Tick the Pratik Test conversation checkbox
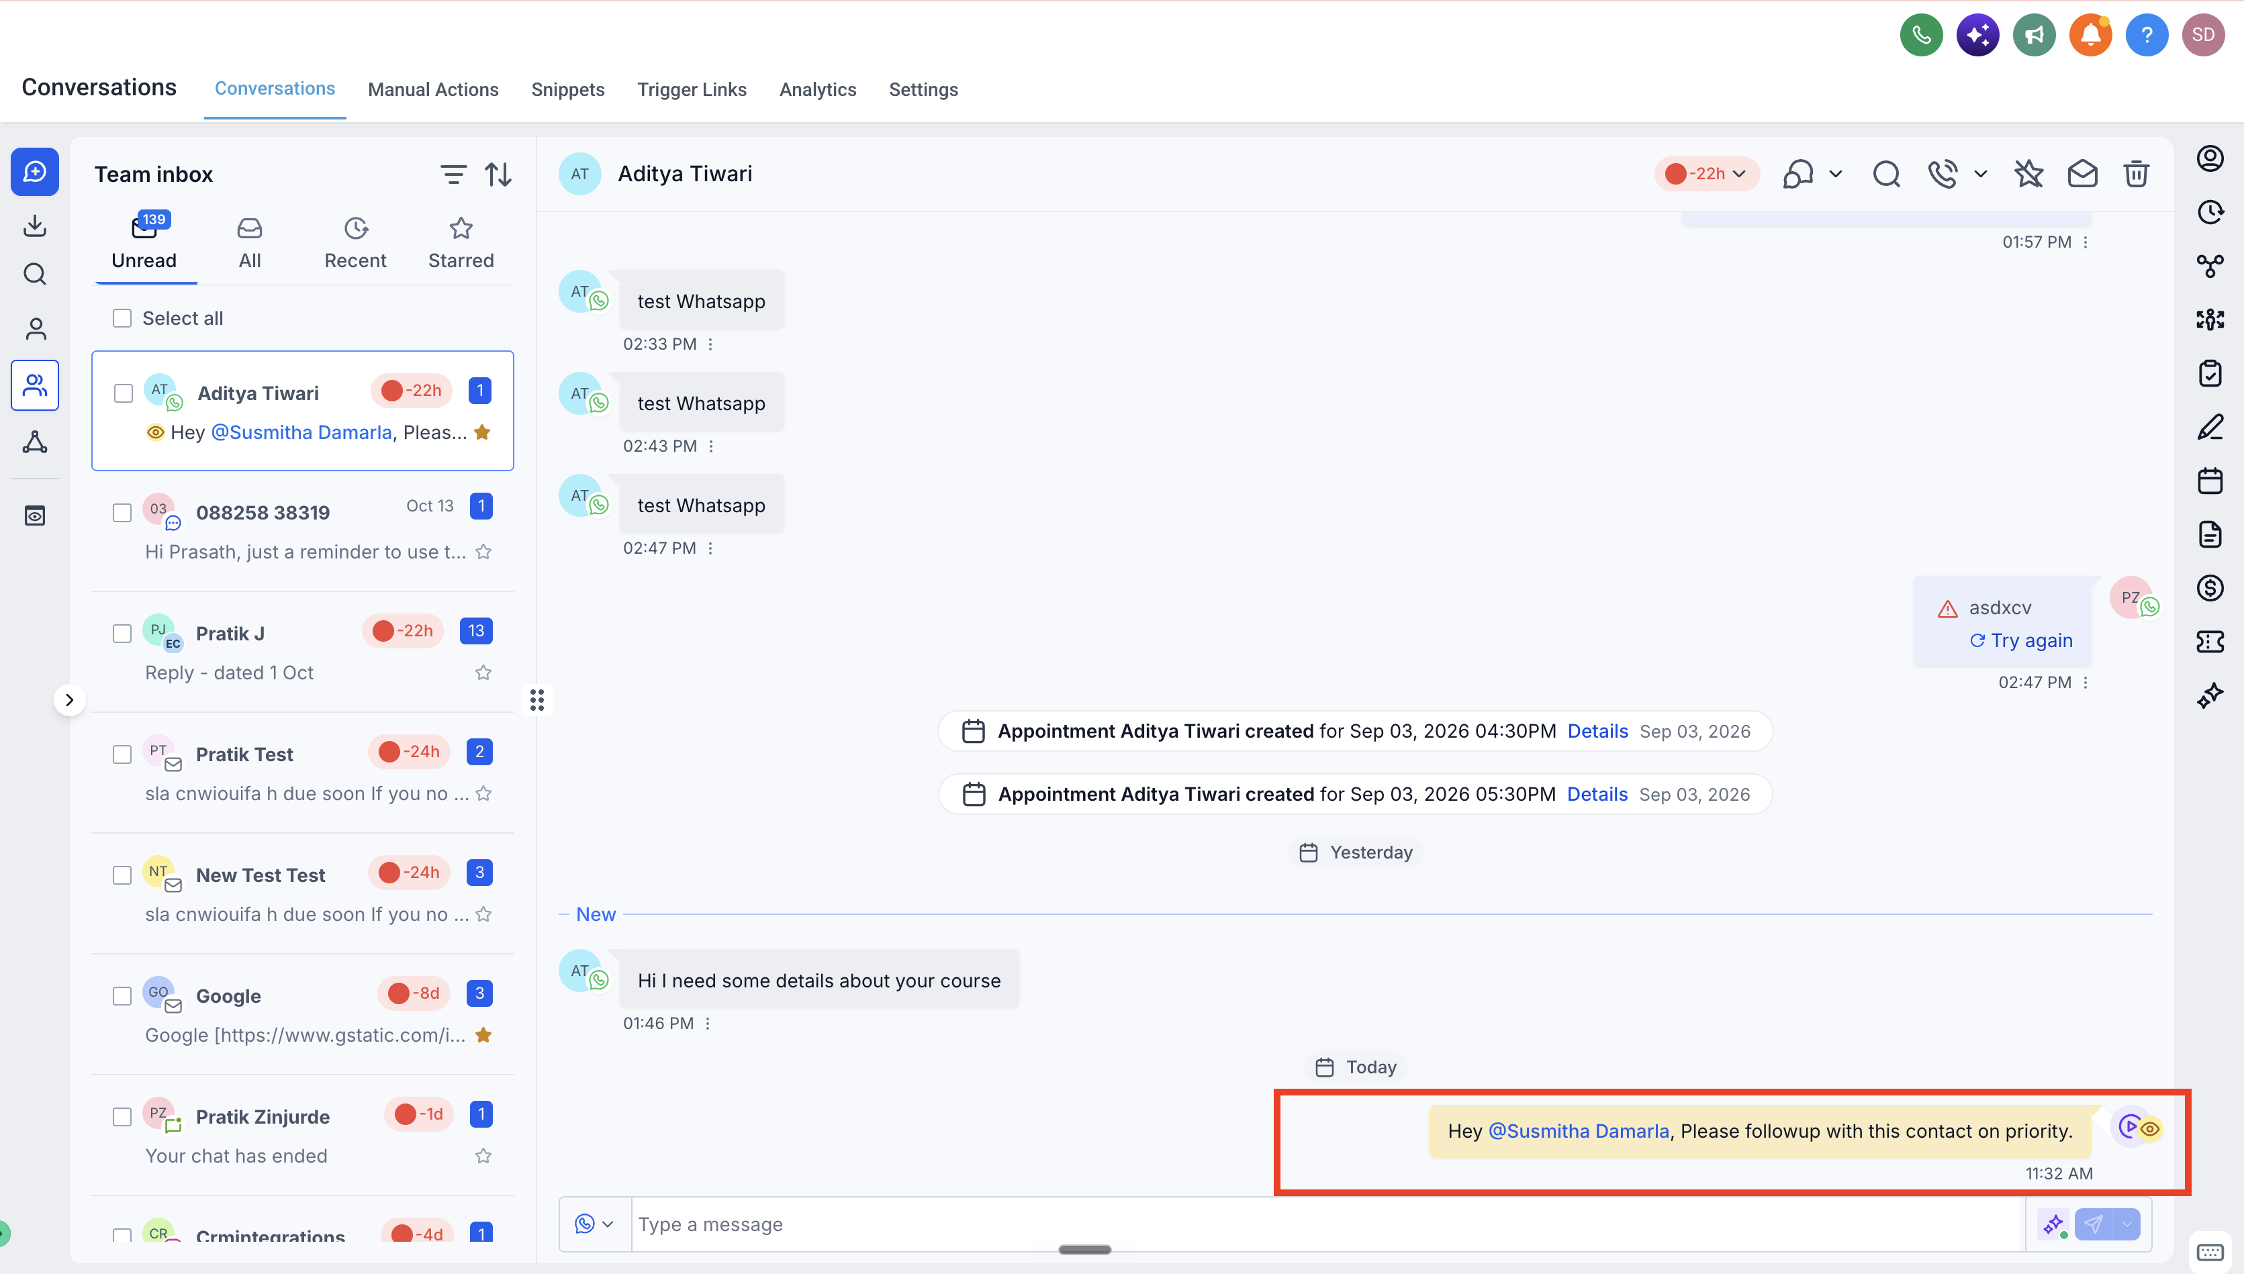2244x1274 pixels. (122, 754)
